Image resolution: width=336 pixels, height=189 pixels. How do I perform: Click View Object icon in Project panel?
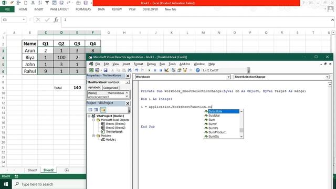96,110
